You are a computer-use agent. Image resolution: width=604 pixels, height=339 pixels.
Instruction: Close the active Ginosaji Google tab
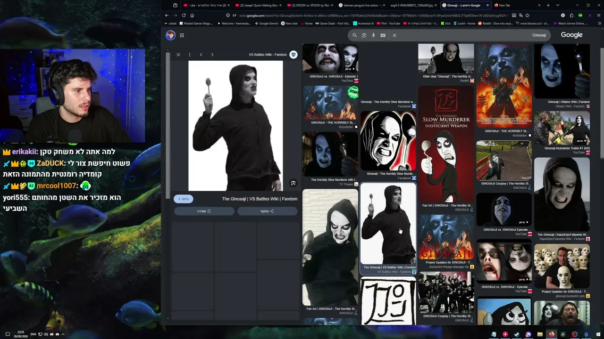[487, 5]
